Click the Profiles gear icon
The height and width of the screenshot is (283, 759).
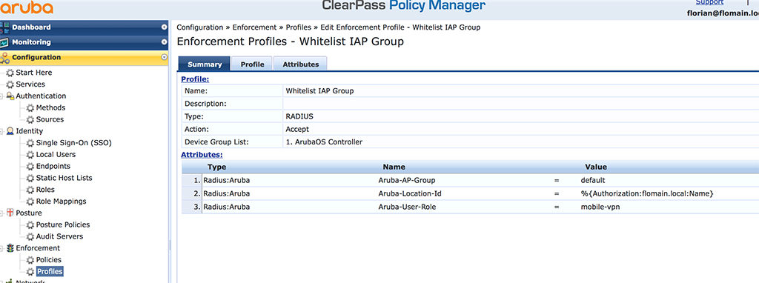pos(30,272)
